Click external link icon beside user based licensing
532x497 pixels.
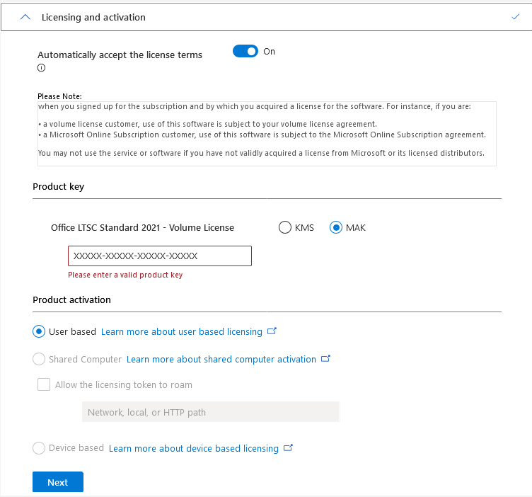pos(272,331)
